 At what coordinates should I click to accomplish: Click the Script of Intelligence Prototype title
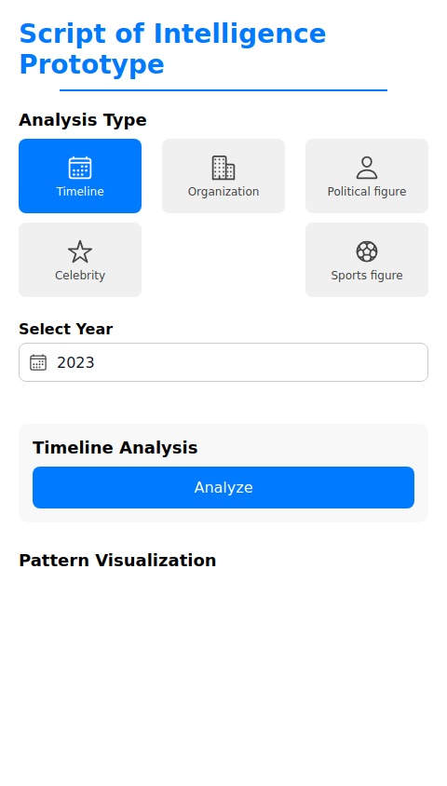point(172,49)
